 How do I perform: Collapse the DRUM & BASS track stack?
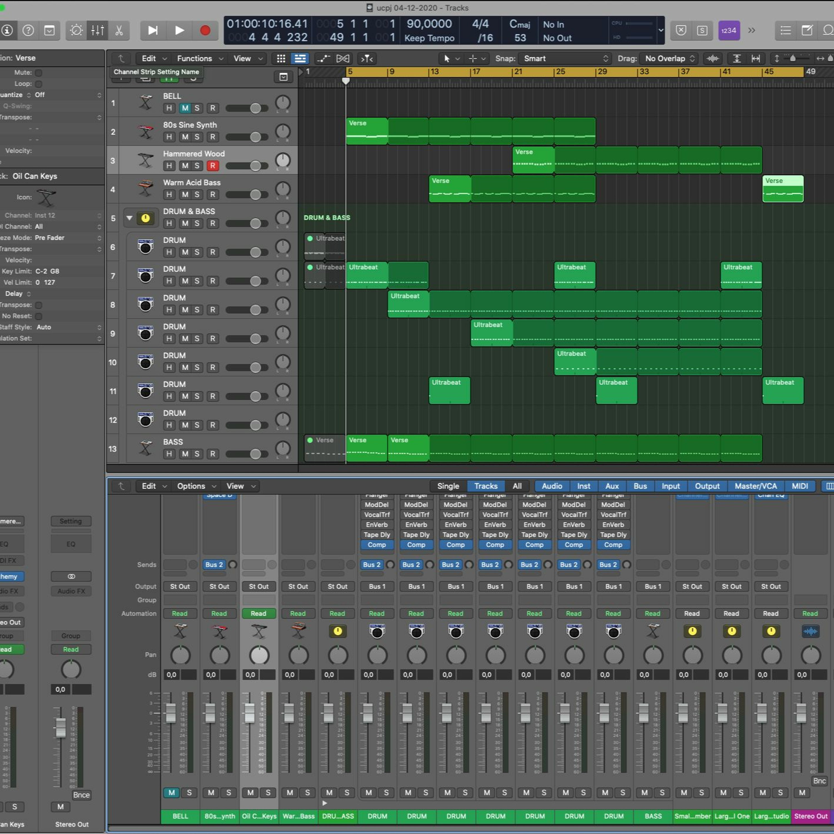click(129, 218)
